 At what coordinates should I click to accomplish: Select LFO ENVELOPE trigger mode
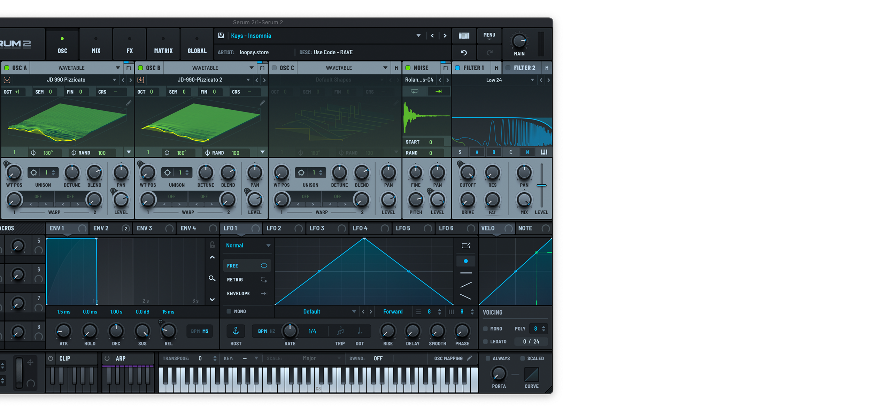(247, 294)
